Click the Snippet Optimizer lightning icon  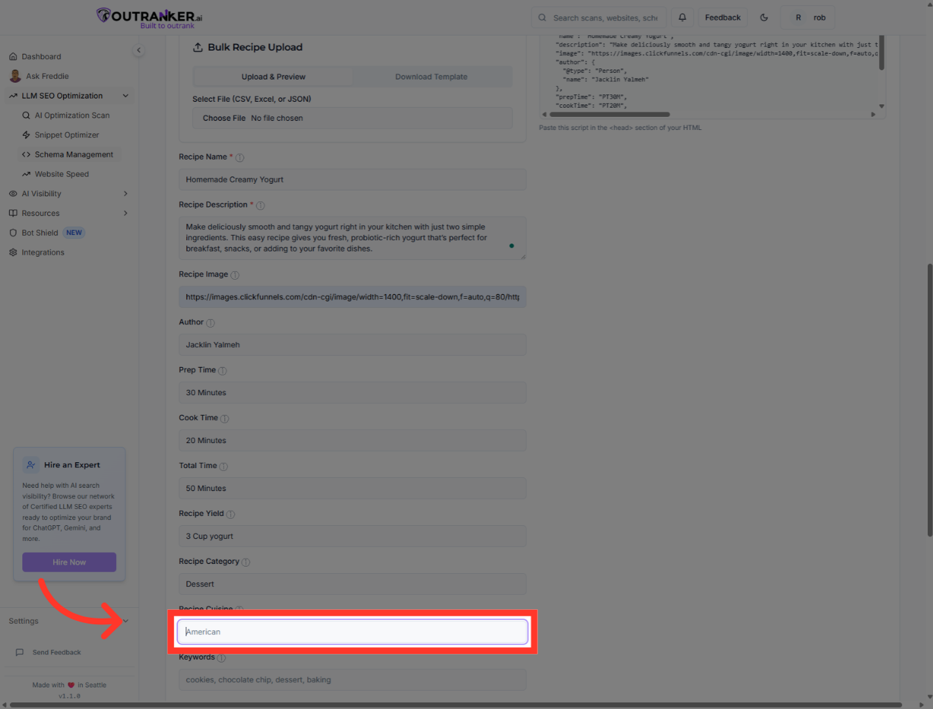tap(26, 135)
